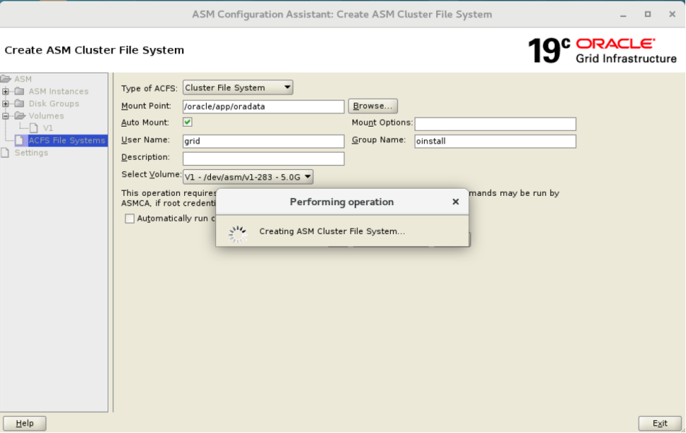Click the spinning progress indicator

(237, 232)
